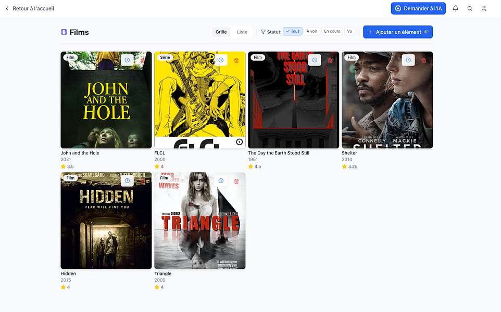Viewport: 501px width, 312px height.
Task: Delete Triangle using its red trash icon
Action: point(236,181)
